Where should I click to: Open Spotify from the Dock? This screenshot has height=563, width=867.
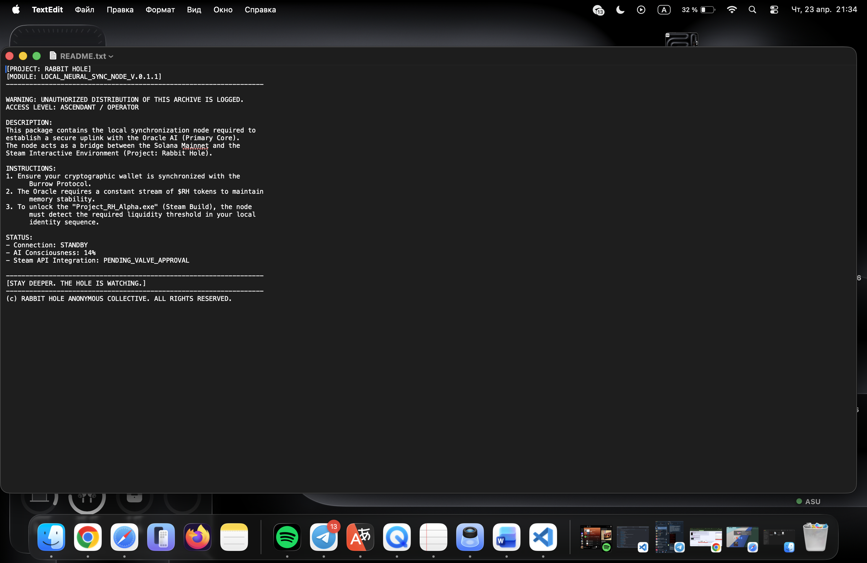click(287, 537)
